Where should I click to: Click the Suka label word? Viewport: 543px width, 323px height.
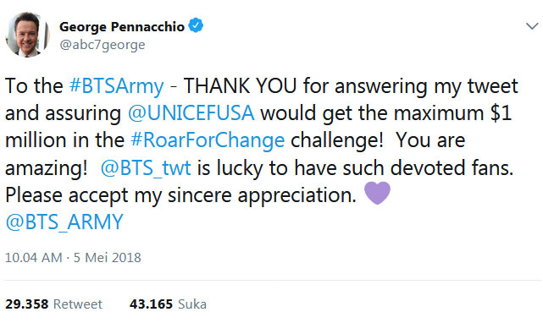[x=192, y=304]
